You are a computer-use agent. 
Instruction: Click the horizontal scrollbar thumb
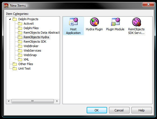point(33,101)
